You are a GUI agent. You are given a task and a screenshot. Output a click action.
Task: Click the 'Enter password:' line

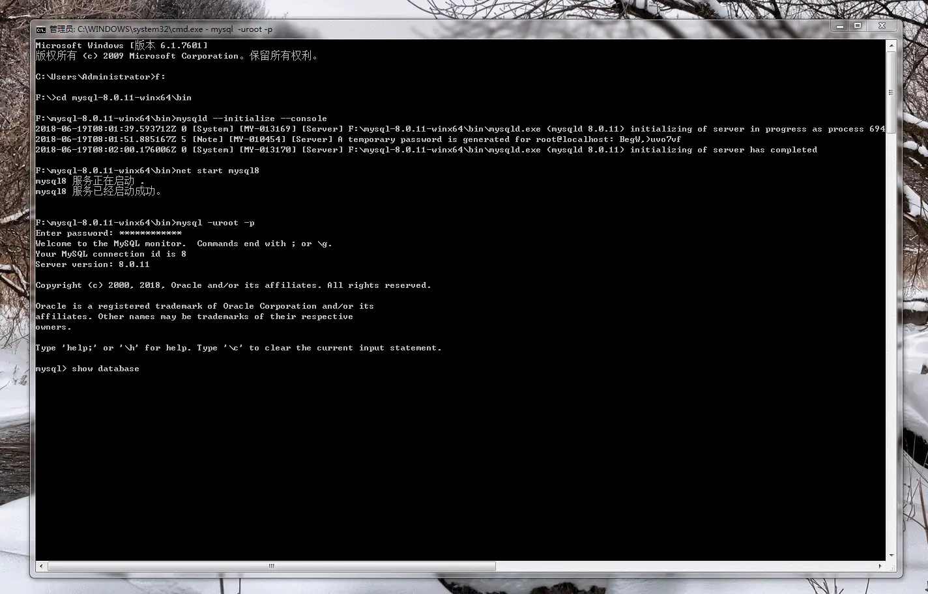tap(109, 233)
